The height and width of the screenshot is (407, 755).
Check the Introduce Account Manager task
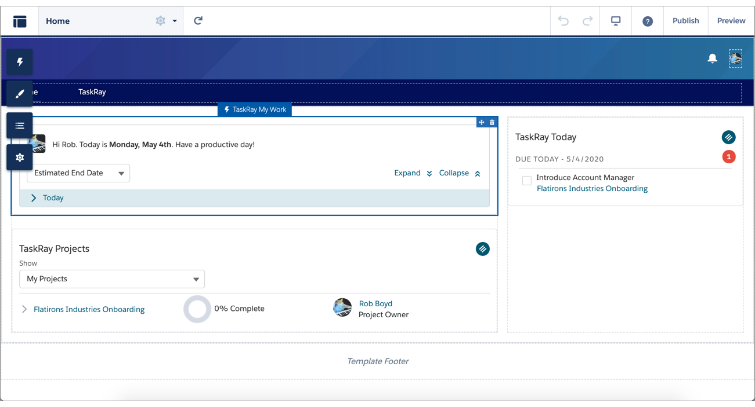(526, 181)
